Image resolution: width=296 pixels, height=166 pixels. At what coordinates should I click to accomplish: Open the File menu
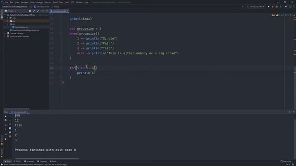pyautogui.click(x=7, y=2)
